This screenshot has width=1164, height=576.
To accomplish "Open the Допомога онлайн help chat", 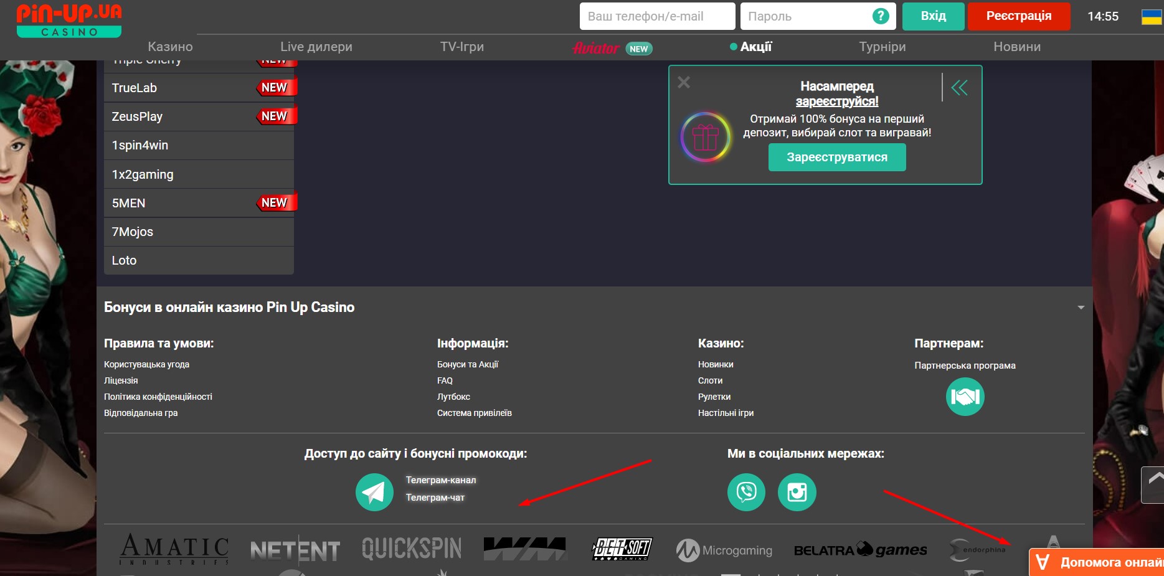I will 1097,562.
